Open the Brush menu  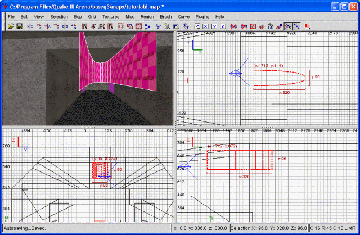pyautogui.click(x=166, y=17)
